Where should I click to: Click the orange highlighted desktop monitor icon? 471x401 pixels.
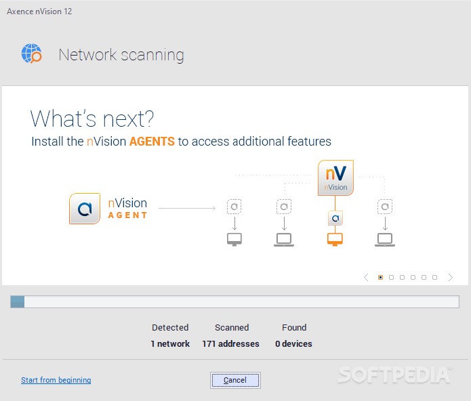pos(335,240)
